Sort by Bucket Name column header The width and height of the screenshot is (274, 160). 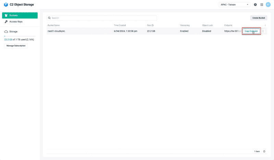tap(53, 25)
